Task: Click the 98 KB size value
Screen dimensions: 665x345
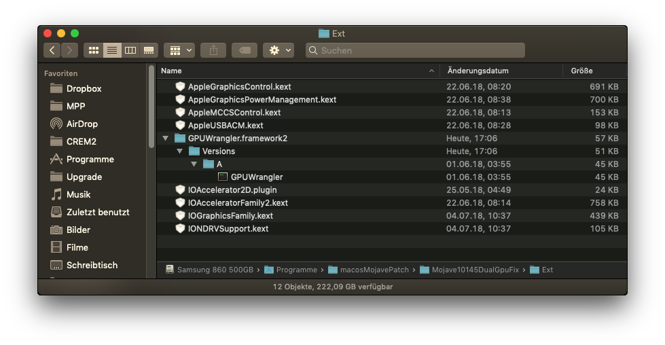Action: coord(607,126)
